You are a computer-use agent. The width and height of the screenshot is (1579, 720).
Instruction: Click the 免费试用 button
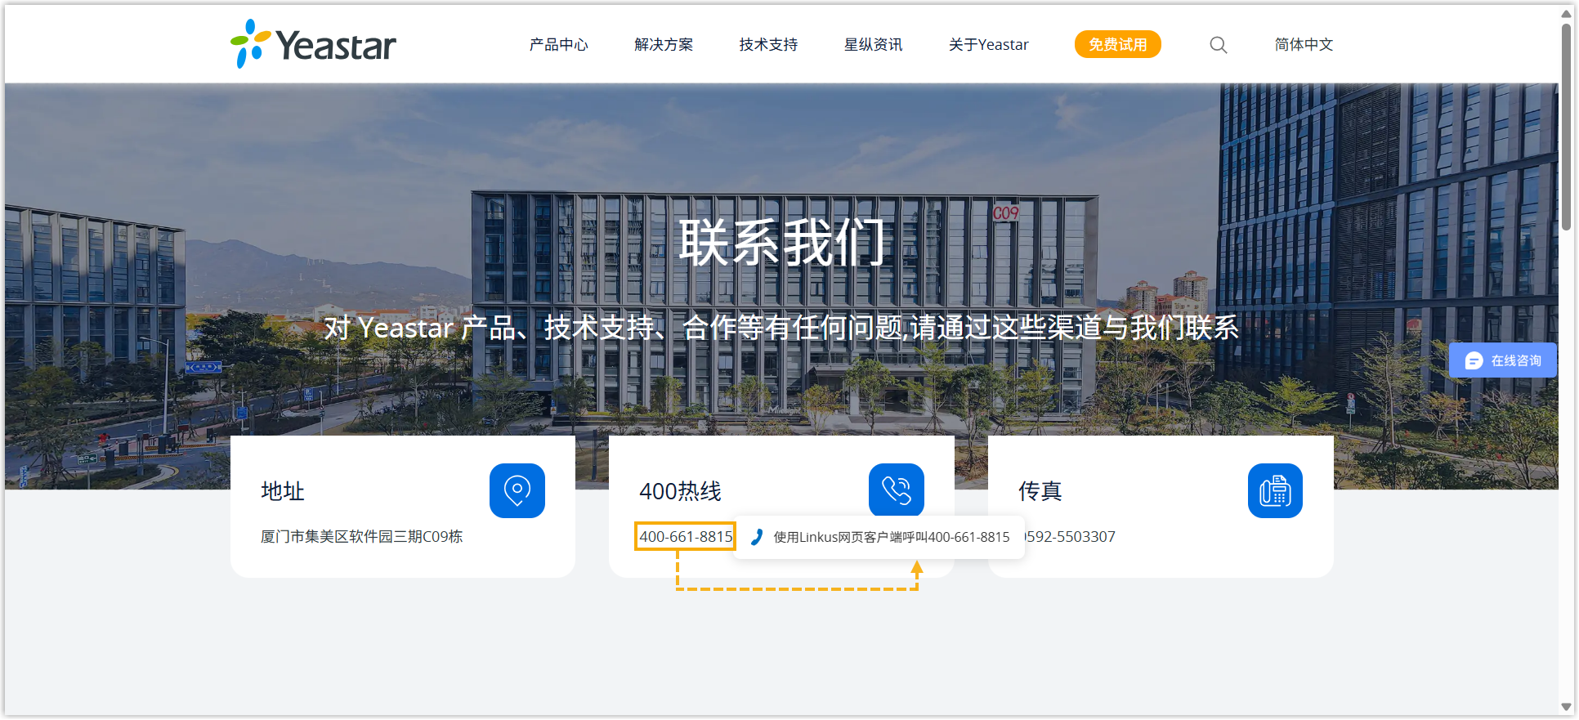pyautogui.click(x=1117, y=45)
